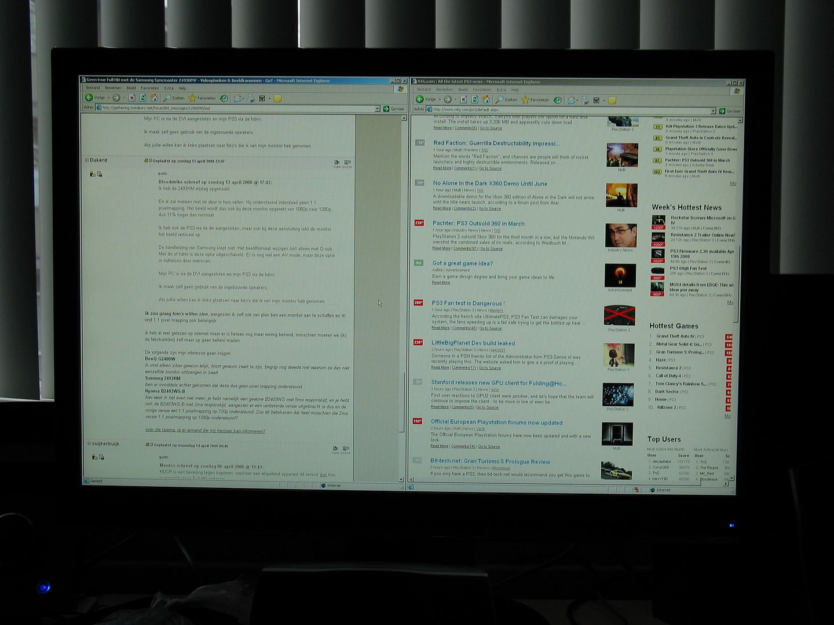The width and height of the screenshot is (834, 625).
Task: Click the Word edit icon in the N4G window
Action: pos(597,100)
